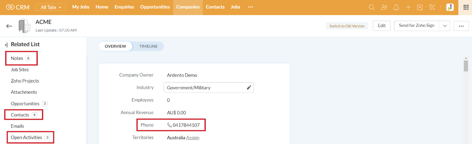This screenshot has width=472, height=144.
Task: Click Company Owner value Ardento Demo
Action: pyautogui.click(x=182, y=75)
